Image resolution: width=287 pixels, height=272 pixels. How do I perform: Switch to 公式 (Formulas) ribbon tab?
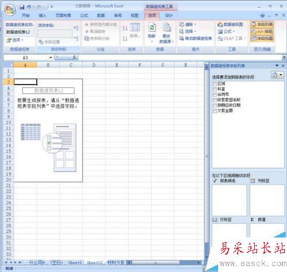click(84, 16)
